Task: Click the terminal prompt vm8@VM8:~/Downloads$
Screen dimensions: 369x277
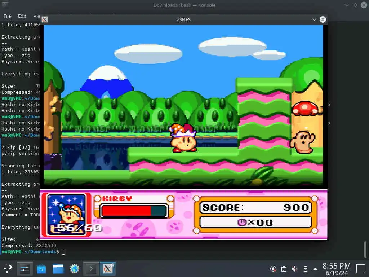Action: 30,251
